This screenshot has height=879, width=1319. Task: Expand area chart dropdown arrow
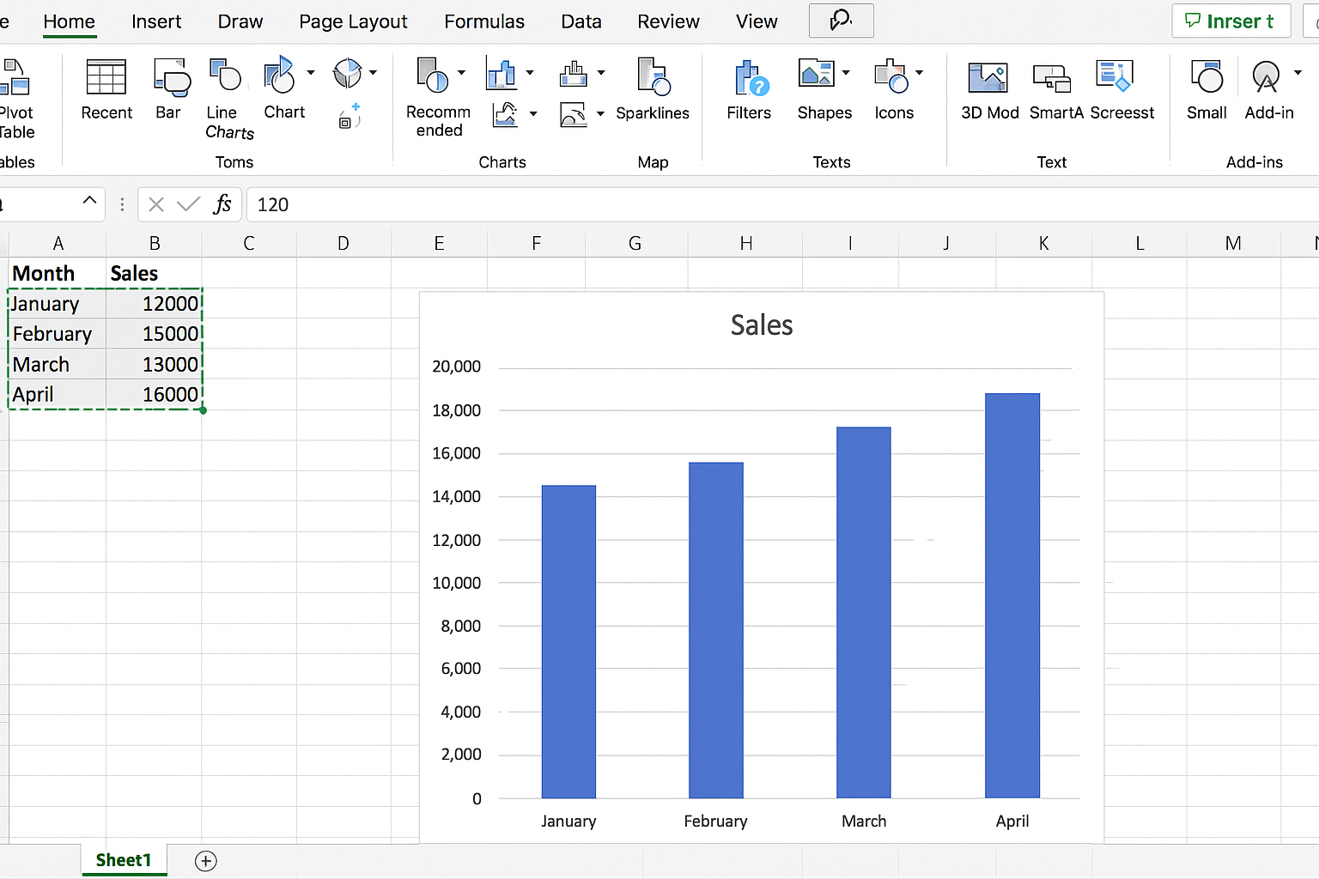pyautogui.click(x=533, y=113)
